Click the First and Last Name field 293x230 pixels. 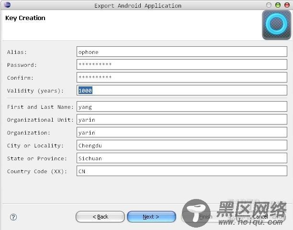click(x=182, y=107)
